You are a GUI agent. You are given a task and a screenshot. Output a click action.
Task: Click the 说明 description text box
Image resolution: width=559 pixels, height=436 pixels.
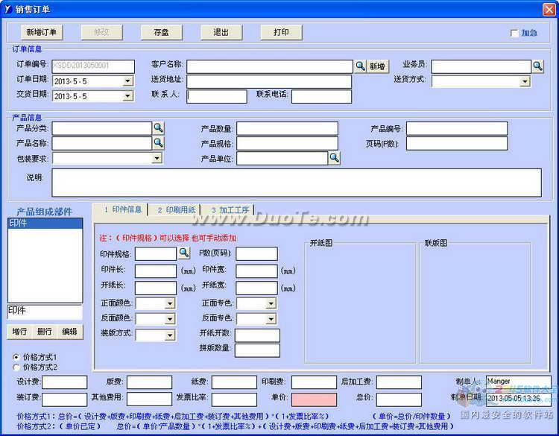tap(296, 183)
